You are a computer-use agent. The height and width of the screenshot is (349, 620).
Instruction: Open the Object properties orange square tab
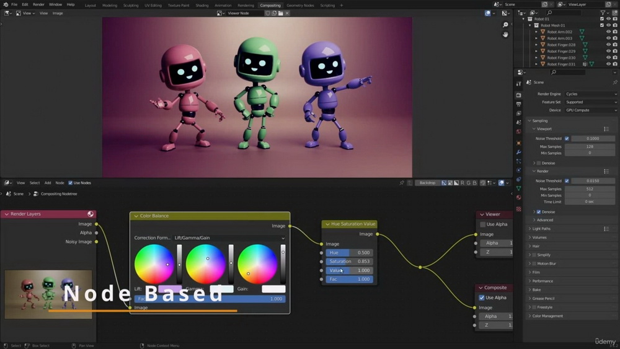coord(518,143)
